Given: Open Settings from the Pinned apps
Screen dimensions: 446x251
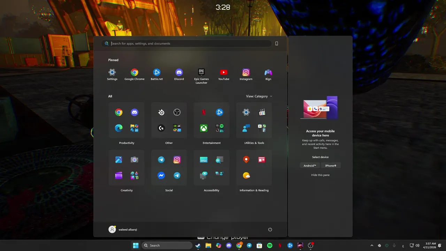Looking at the screenshot, I should (x=112, y=75).
